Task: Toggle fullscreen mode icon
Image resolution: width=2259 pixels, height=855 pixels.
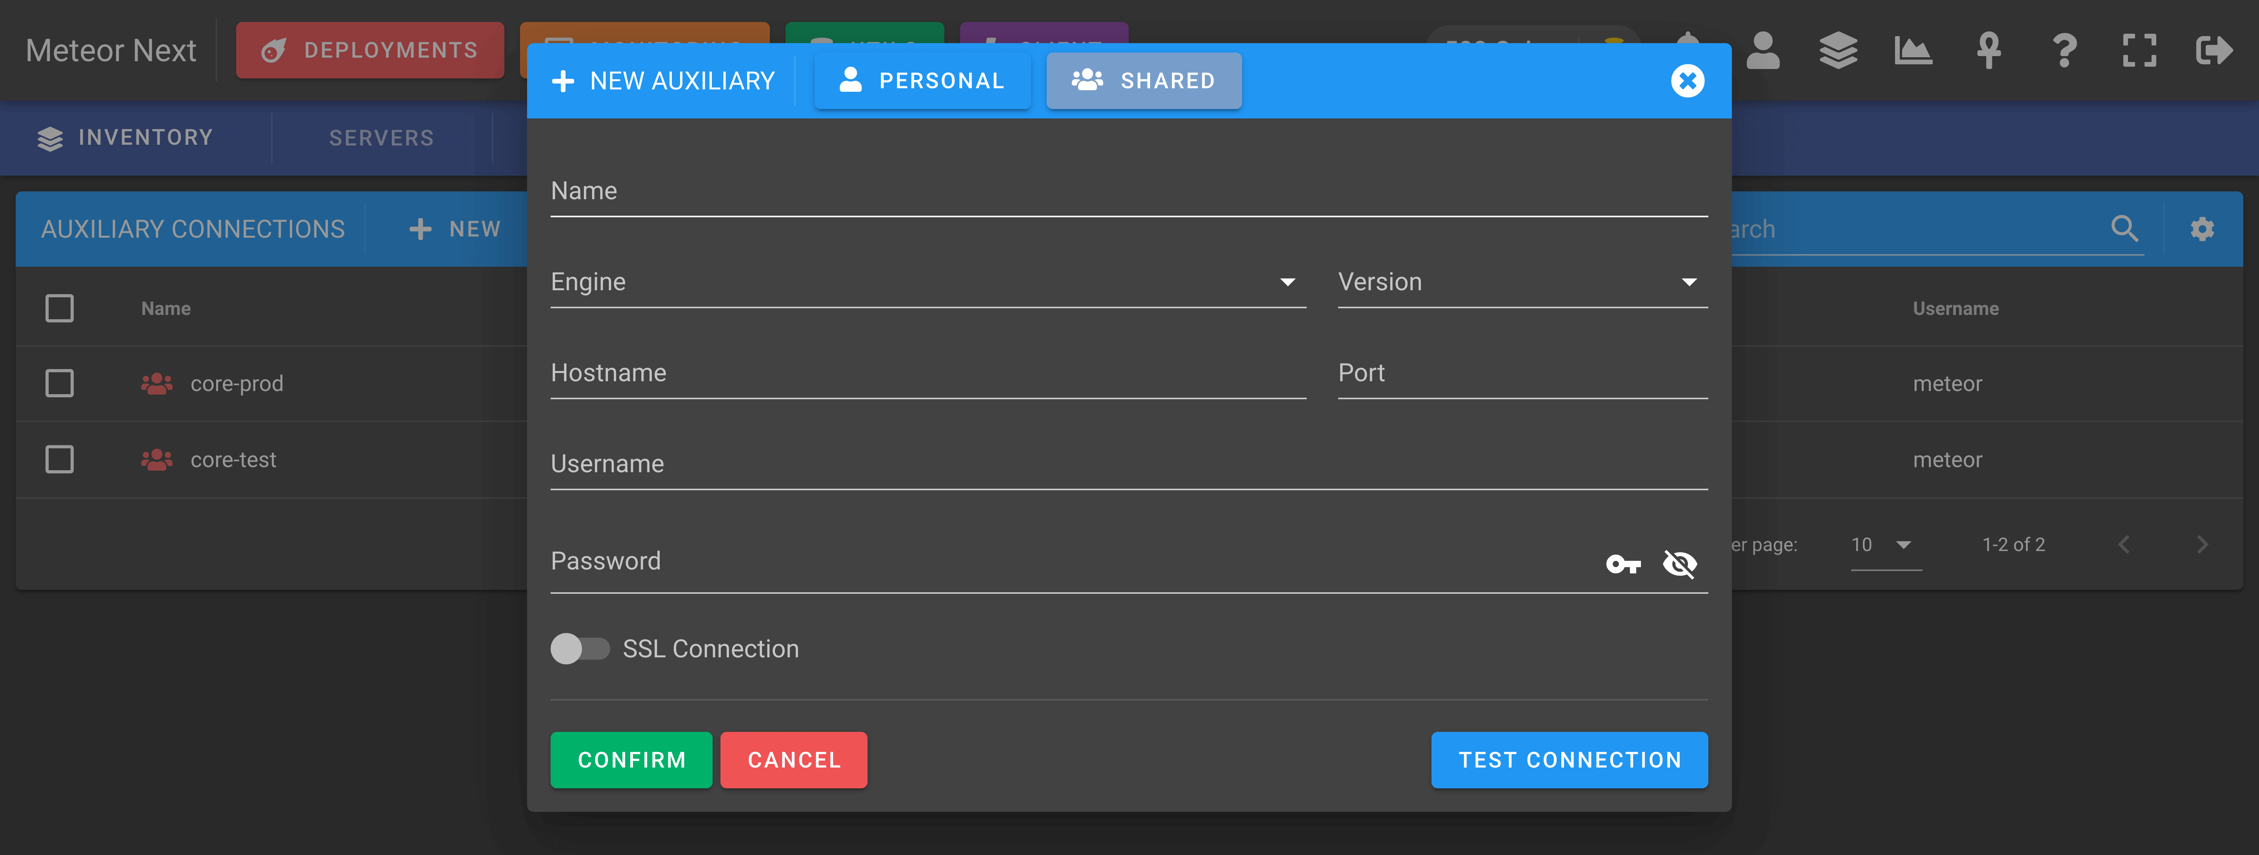Action: [2139, 50]
